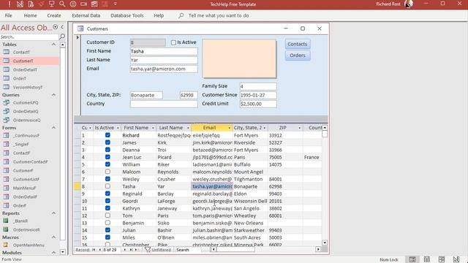The image size is (468, 263).
Task: Click the camera icon in the Quick Access Toolbar
Action: coord(83,4)
